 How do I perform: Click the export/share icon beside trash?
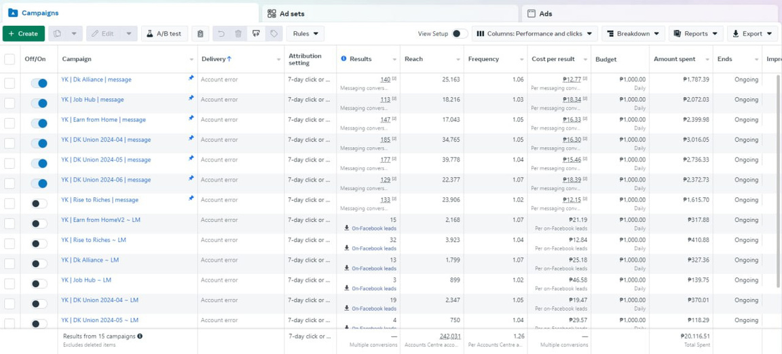tap(256, 34)
